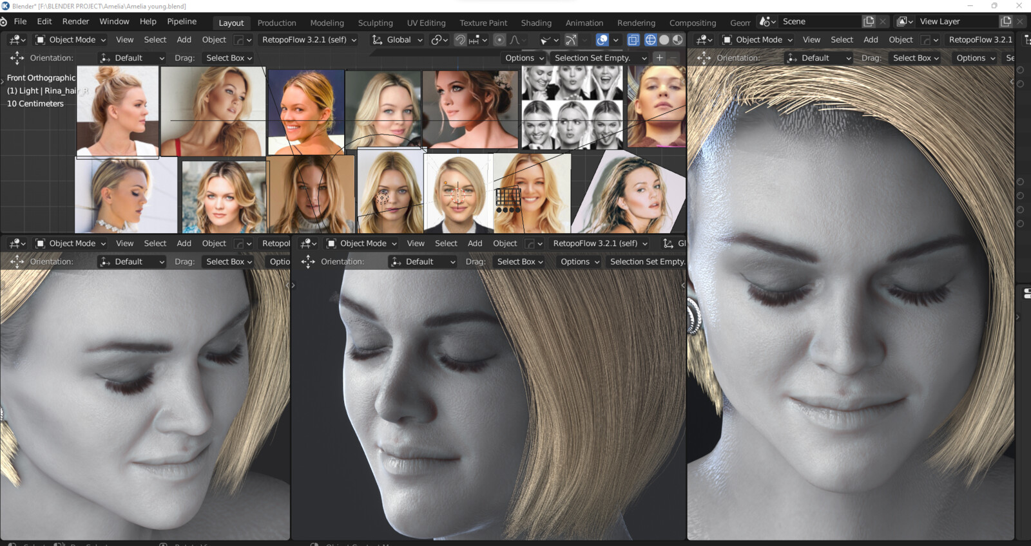Expand Options dropdown in top viewport
The width and height of the screenshot is (1031, 546).
click(x=525, y=58)
